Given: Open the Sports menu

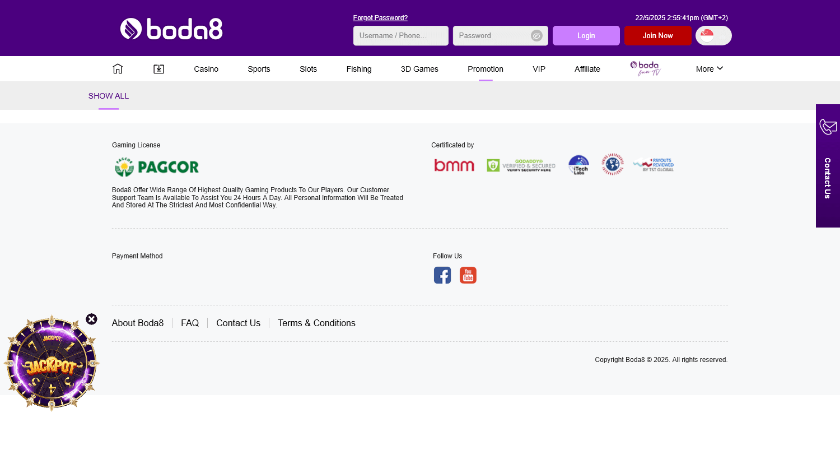Looking at the screenshot, I should coord(259,69).
